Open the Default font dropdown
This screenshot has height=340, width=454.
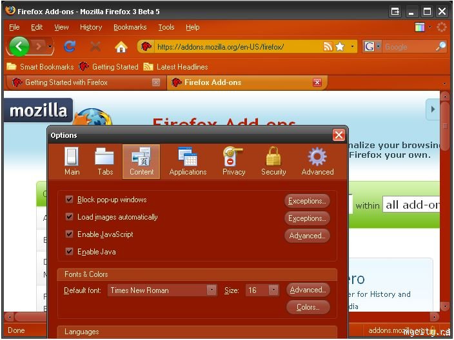pos(162,290)
